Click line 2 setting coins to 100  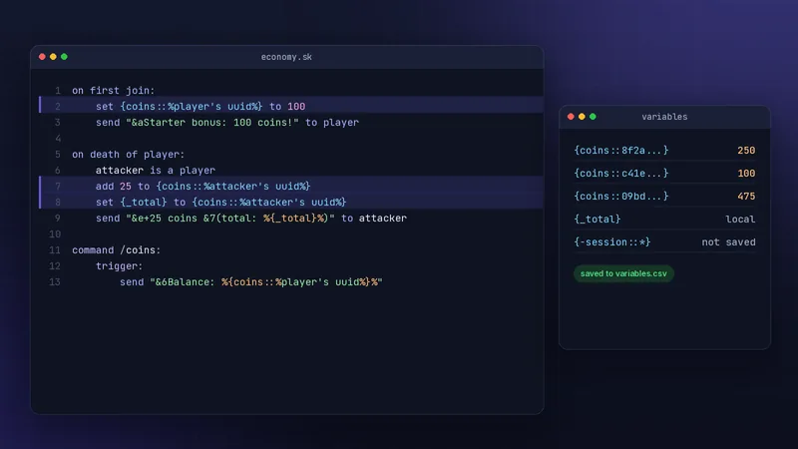point(200,107)
